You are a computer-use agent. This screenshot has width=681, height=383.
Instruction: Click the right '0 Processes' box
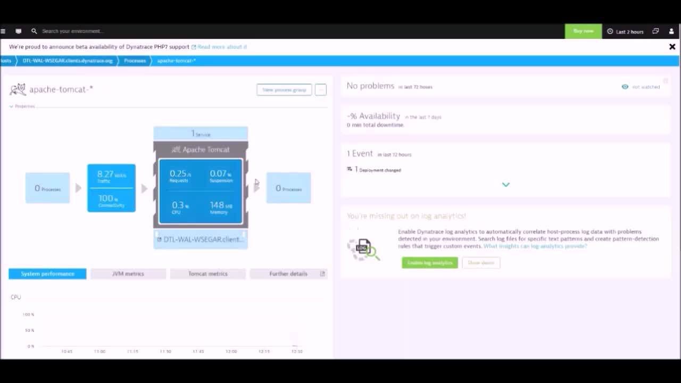click(288, 188)
